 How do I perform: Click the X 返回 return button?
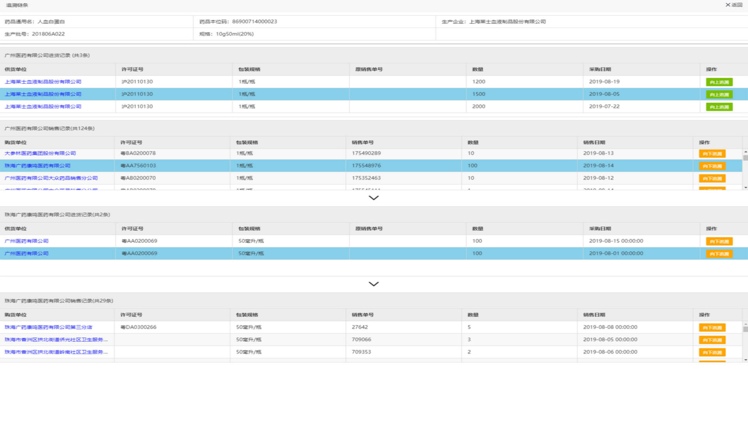pos(734,5)
